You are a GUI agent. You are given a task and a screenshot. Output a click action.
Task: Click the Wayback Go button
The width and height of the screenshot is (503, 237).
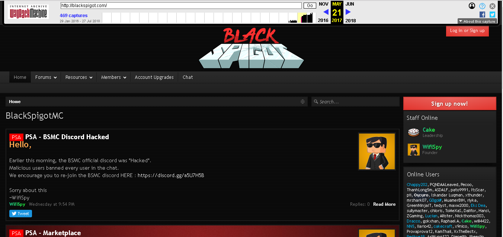tap(310, 6)
